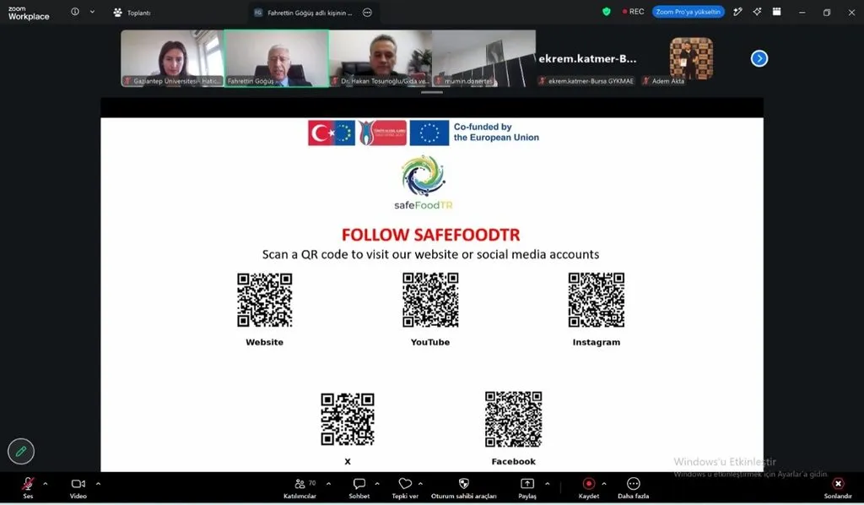Click FOLLOW SAFEFOODTR heading text
The width and height of the screenshot is (864, 505).
pos(431,235)
